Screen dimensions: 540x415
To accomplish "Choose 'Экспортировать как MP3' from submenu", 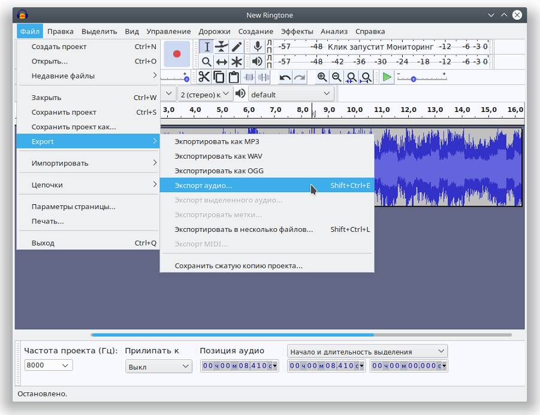I will pyautogui.click(x=216, y=141).
